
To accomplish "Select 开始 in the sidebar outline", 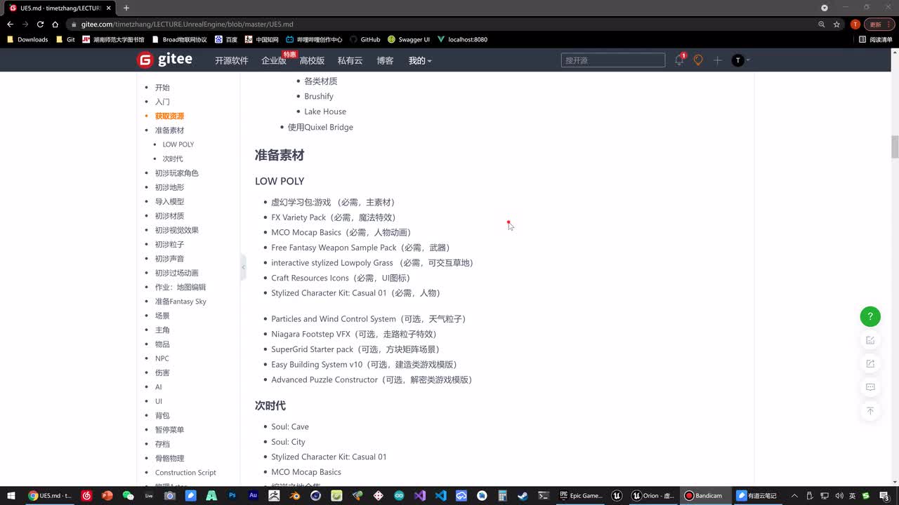I will coord(162,88).
